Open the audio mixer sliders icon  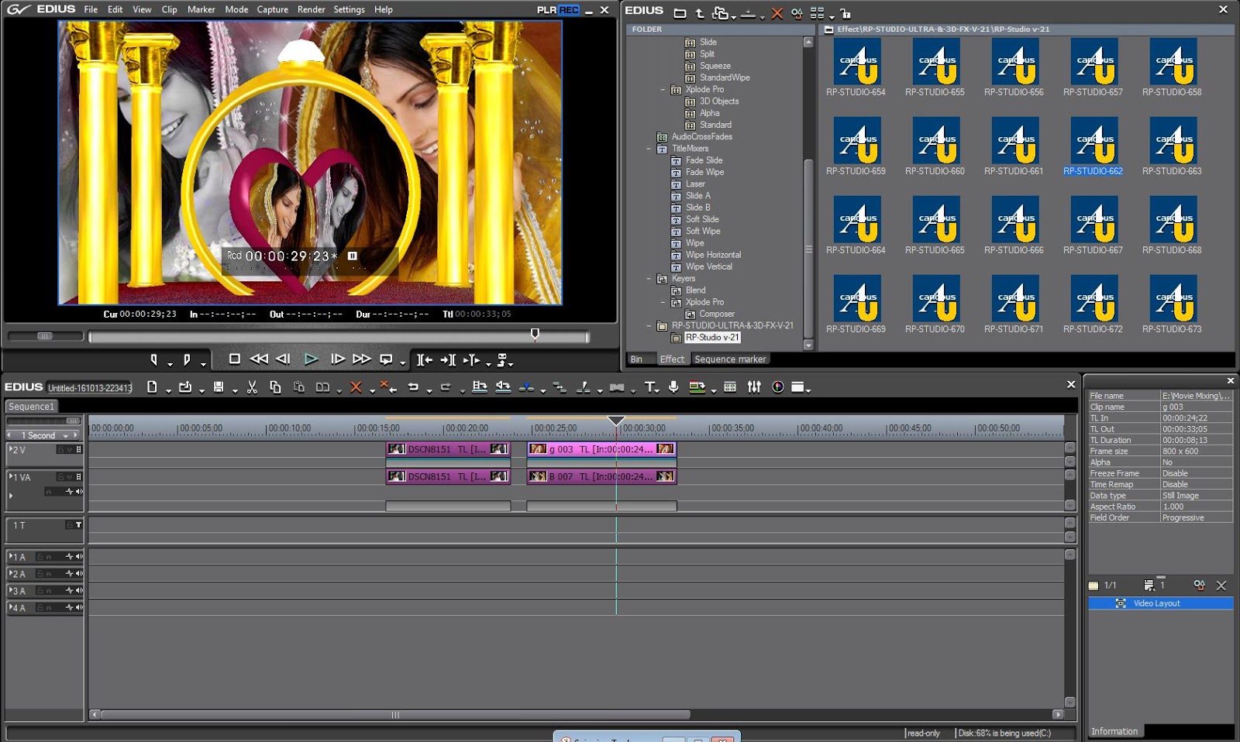(x=754, y=386)
